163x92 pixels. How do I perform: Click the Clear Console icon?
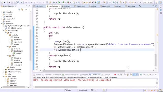[x=125, y=74]
